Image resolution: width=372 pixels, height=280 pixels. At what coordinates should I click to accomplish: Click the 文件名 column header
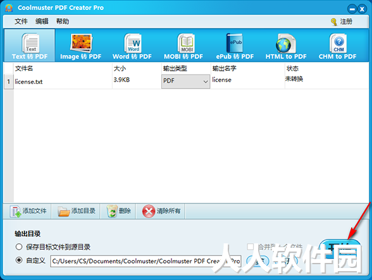coord(63,68)
